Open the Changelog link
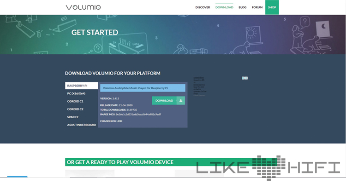The width and height of the screenshot is (346, 184). pyautogui.click(x=111, y=121)
